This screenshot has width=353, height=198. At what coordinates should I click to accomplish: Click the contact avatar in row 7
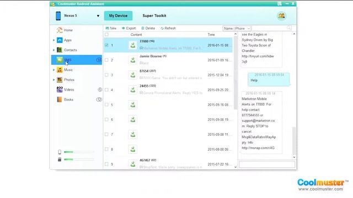tap(133, 134)
